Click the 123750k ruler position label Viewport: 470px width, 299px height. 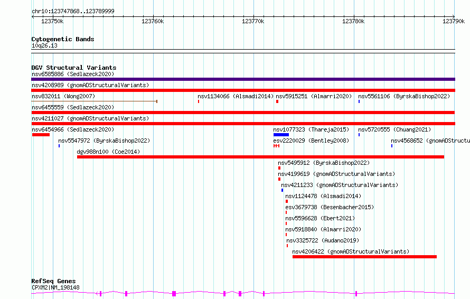(52, 21)
